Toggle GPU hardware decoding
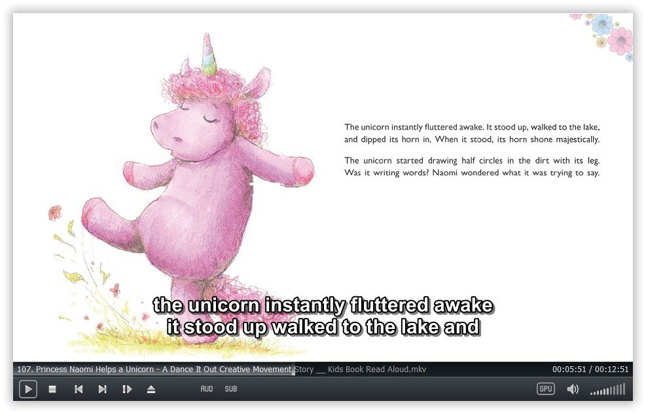Screen dimensions: 646x414 pyautogui.click(x=545, y=389)
